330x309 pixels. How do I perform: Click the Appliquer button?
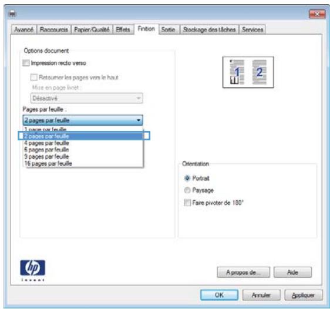point(303,295)
